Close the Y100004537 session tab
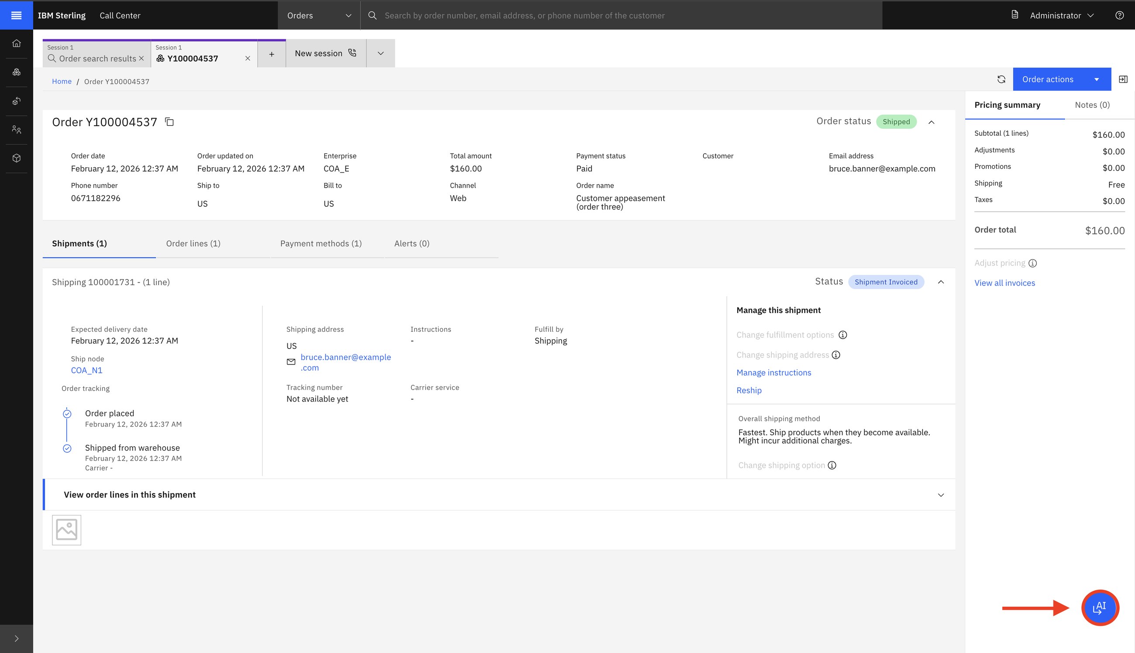 248,58
